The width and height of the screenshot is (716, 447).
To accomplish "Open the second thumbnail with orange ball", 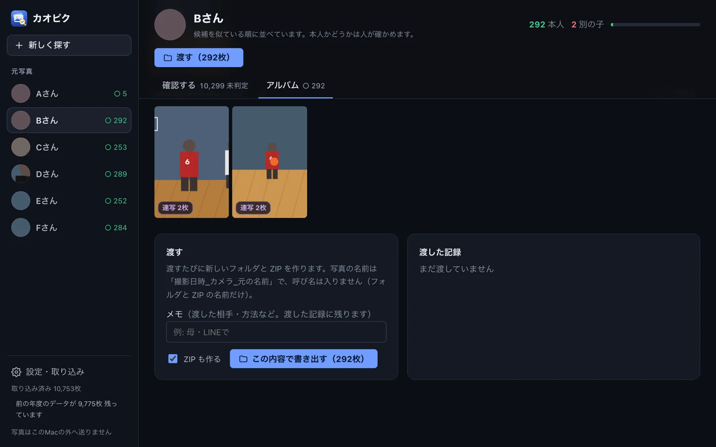I will (269, 162).
